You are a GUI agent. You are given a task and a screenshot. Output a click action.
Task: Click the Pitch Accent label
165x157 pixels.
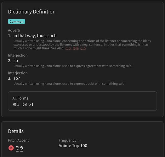[x=18, y=140]
